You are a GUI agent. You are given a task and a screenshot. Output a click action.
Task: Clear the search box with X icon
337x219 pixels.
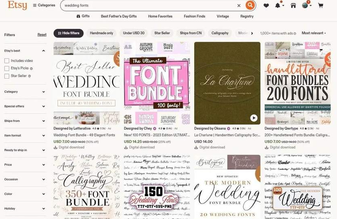pos(239,6)
